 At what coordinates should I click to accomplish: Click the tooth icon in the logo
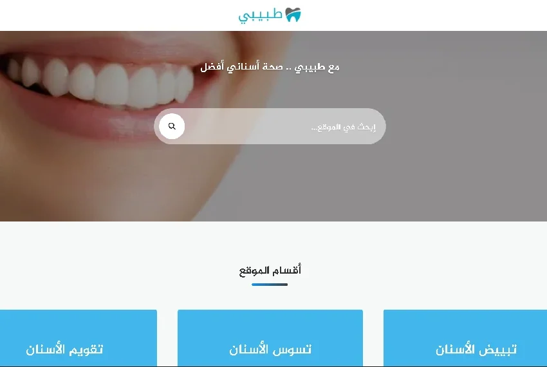[x=293, y=15]
